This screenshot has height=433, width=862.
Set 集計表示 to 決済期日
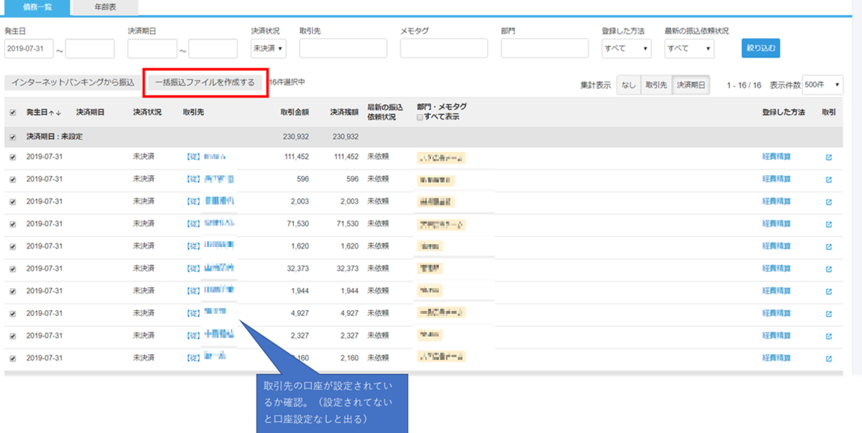tap(691, 85)
